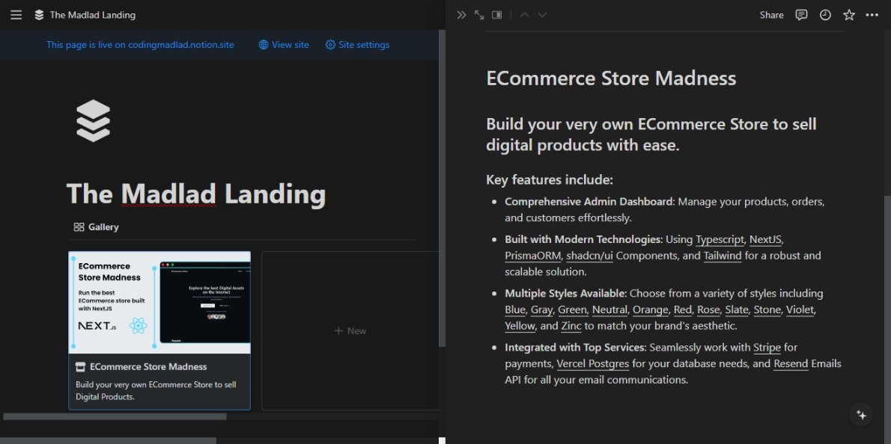Click the horizontal scrollbar under the gallery

click(115, 416)
